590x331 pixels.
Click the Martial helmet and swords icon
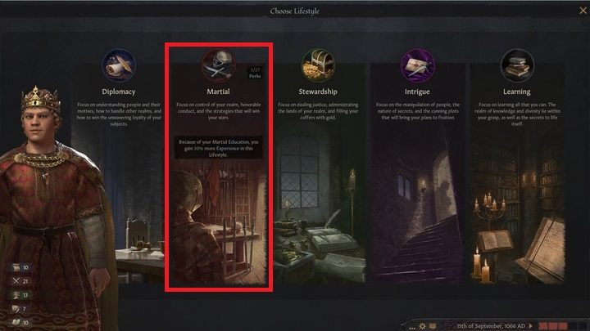coord(219,65)
